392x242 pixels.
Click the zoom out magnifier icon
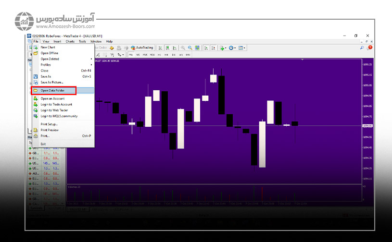point(190,48)
